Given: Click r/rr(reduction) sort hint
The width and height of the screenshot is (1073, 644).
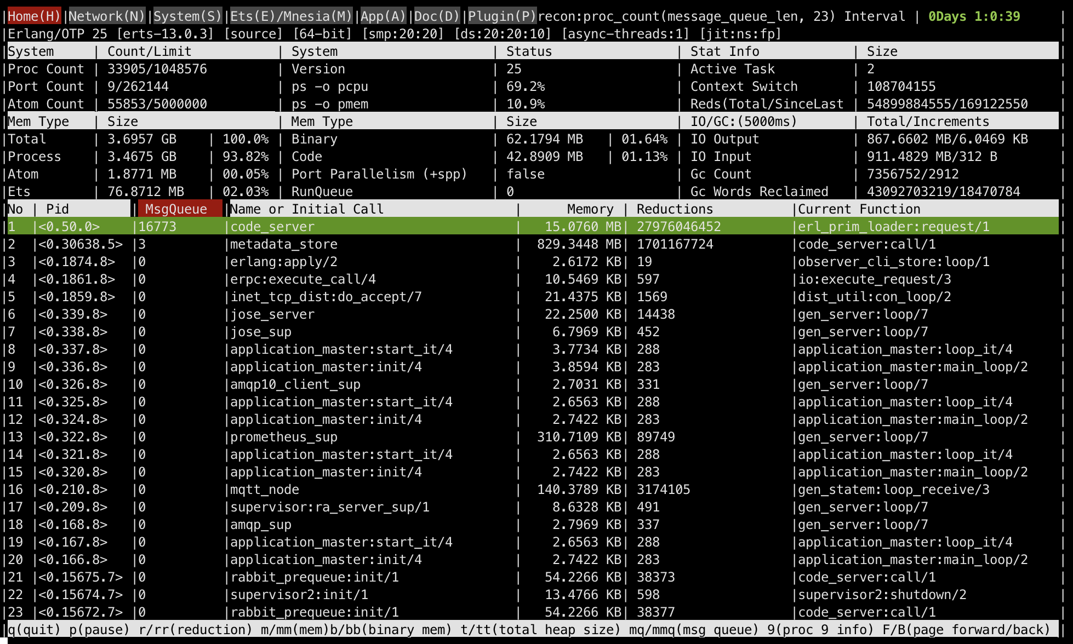Looking at the screenshot, I should click(x=195, y=630).
